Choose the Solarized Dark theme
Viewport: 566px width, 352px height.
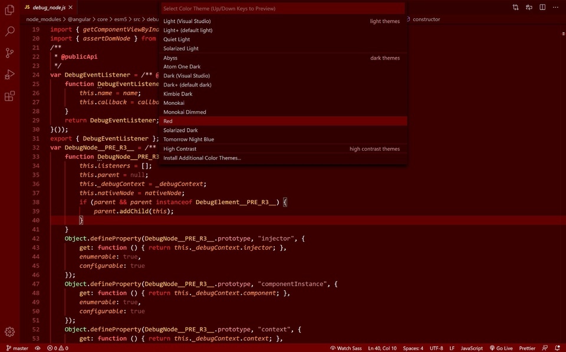click(x=180, y=130)
